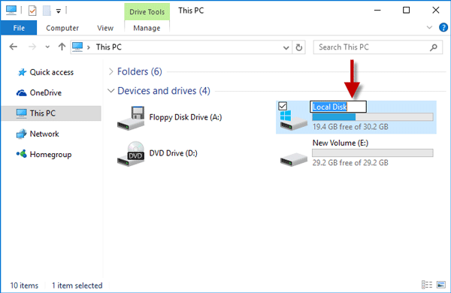This screenshot has height=293, width=451.
Task: Click the This PC monitor sidebar icon
Action: 21,113
